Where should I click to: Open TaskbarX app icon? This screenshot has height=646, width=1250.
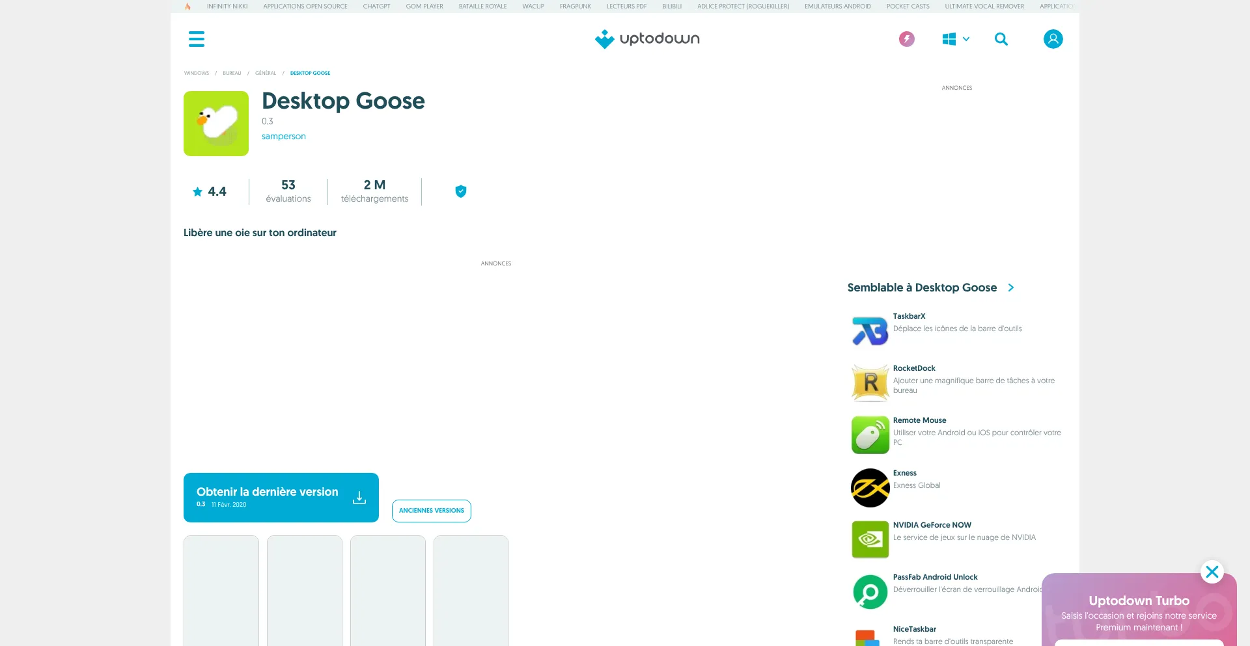pos(870,330)
